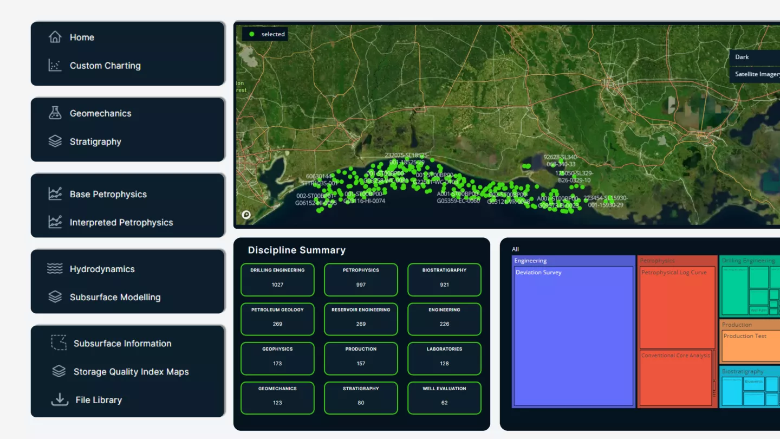Open Interpreted Petrophysics menu item

coord(121,222)
